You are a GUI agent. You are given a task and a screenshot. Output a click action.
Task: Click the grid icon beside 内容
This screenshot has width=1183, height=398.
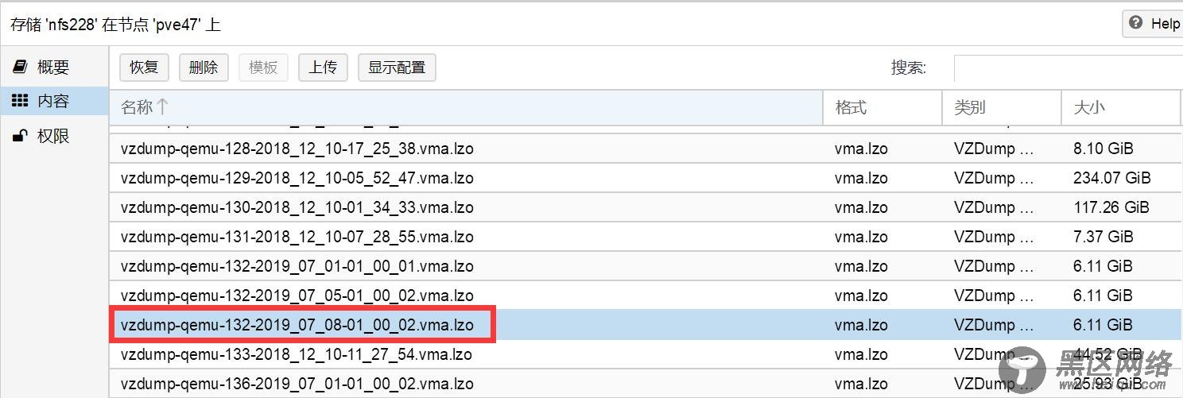[21, 101]
